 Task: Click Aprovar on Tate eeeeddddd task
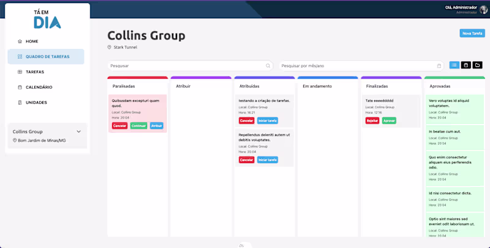tap(389, 120)
